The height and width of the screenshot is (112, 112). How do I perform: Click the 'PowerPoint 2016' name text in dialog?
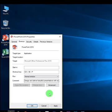tap(28, 47)
